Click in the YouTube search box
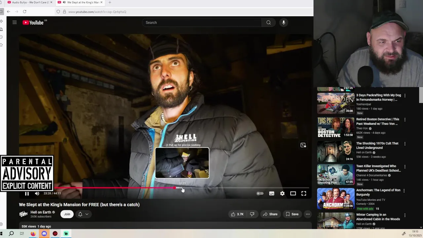This screenshot has width=423, height=238. pyautogui.click(x=202, y=22)
